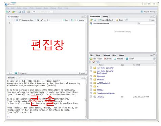The height and width of the screenshot is (126, 161).
Task: Click the save workspace icon in Environment pane
Action: point(95,20)
